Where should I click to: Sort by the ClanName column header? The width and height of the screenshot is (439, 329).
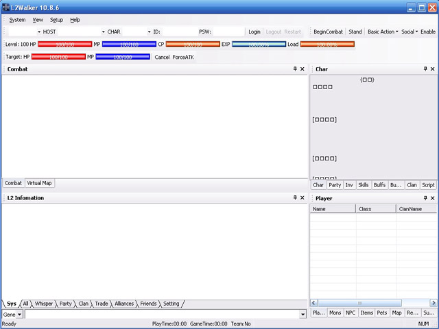(x=416, y=208)
